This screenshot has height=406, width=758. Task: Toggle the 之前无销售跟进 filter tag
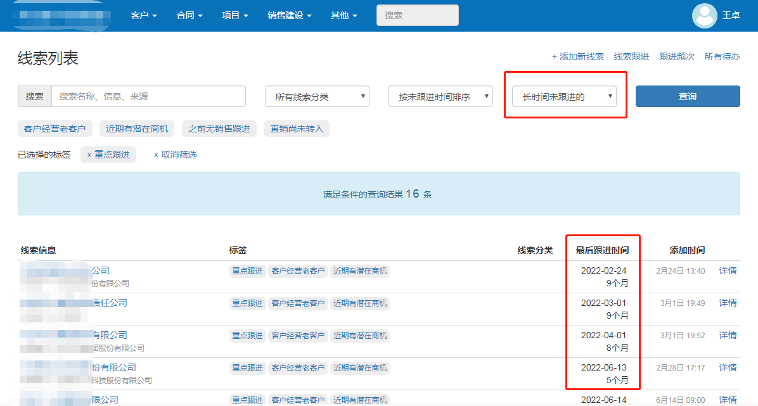click(x=219, y=129)
